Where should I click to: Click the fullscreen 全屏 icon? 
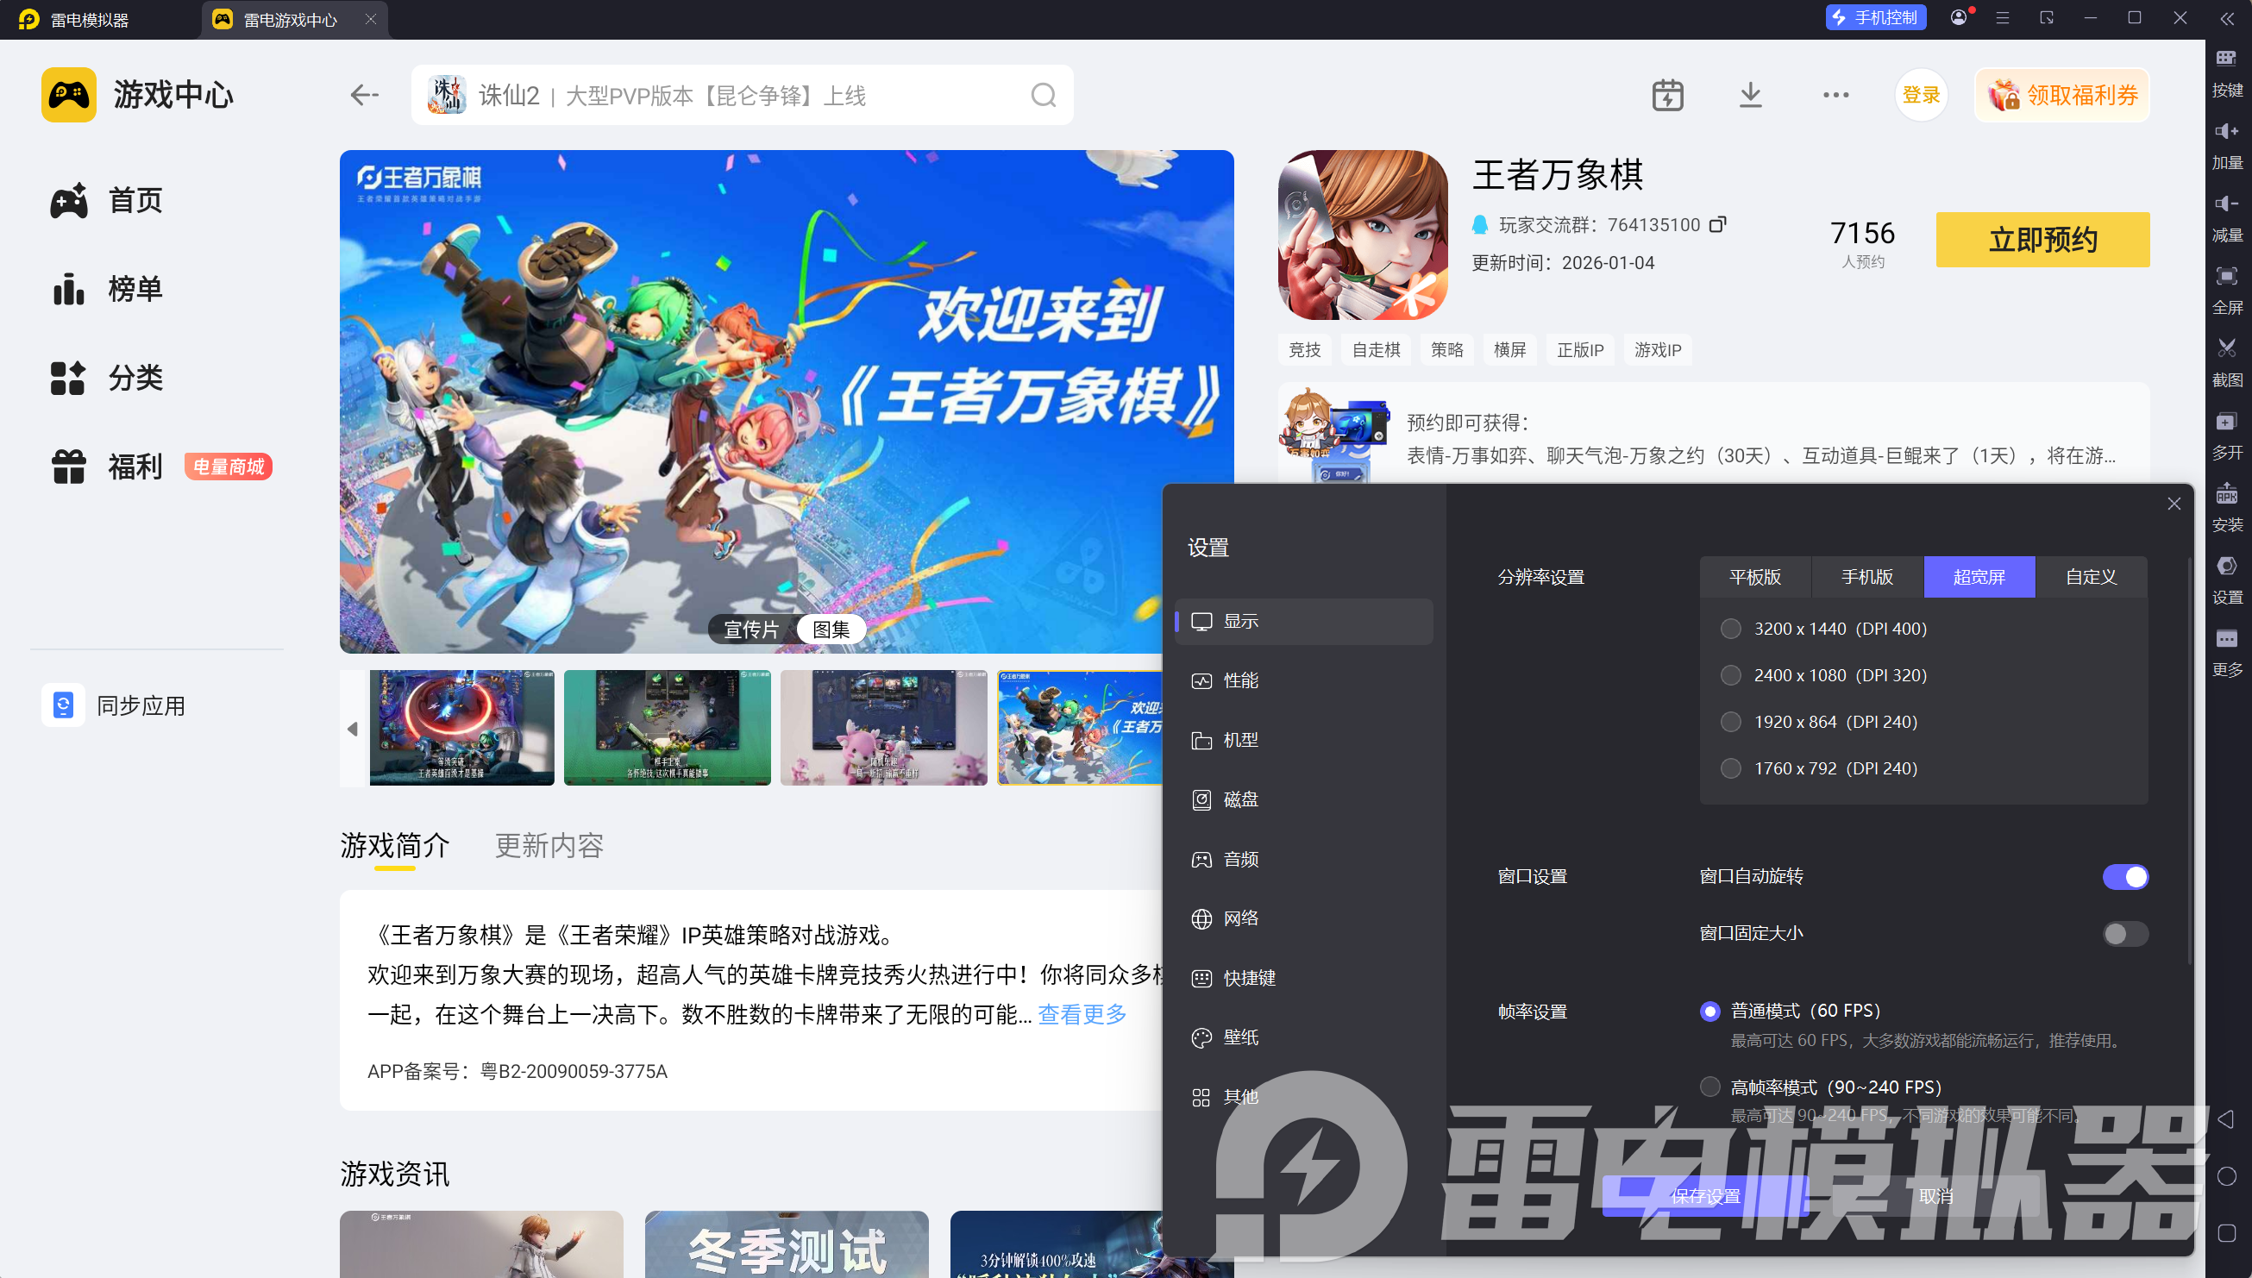(x=2225, y=278)
